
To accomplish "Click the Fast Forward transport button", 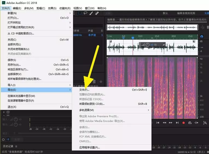I will click(x=171, y=123).
